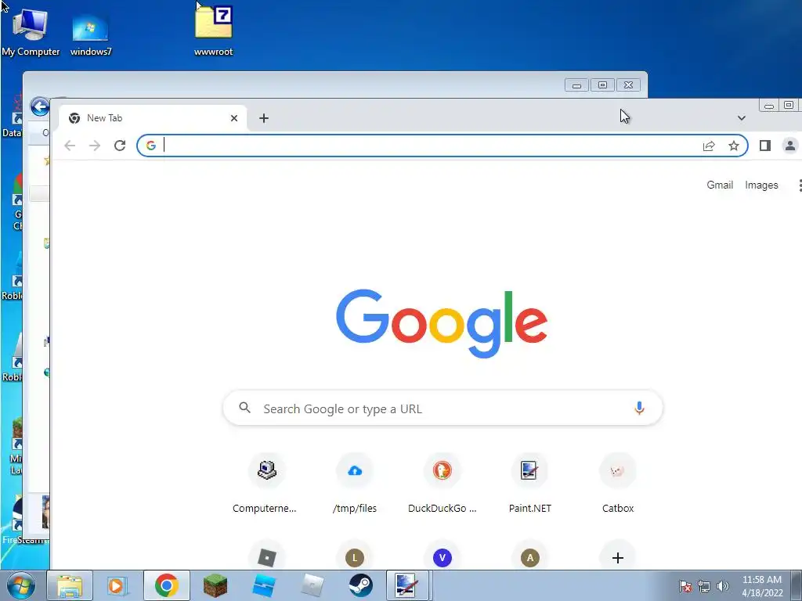This screenshot has width=802, height=601.
Task: Launch Windows Media Player from taskbar
Action: 117,585
